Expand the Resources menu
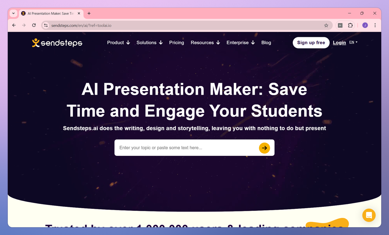The width and height of the screenshot is (389, 235). (x=205, y=43)
